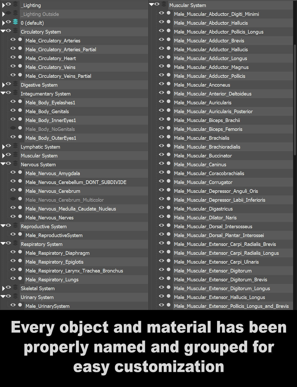Expand the Lymphatic System layer
The image size is (297, 387).
tap(3, 147)
